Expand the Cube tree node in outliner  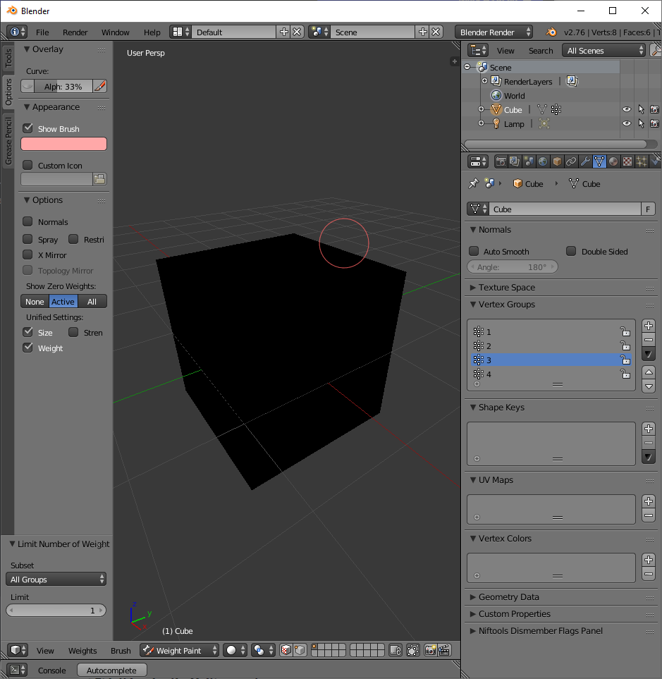[x=481, y=109]
